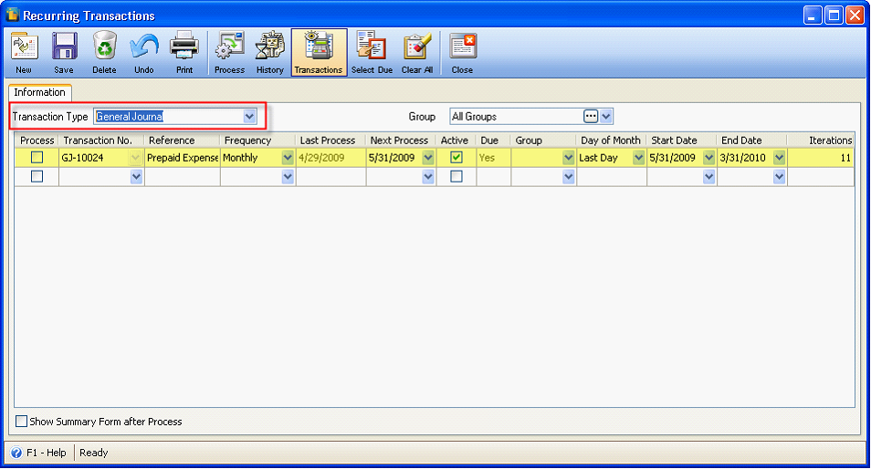Open the Transaction Type dropdown
Screen dimensions: 871x469
[249, 117]
